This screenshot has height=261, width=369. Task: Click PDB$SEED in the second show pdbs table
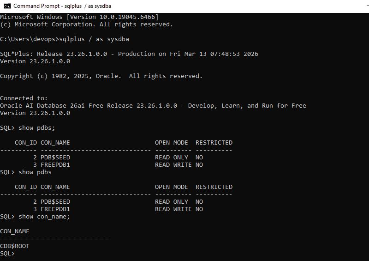(x=55, y=202)
